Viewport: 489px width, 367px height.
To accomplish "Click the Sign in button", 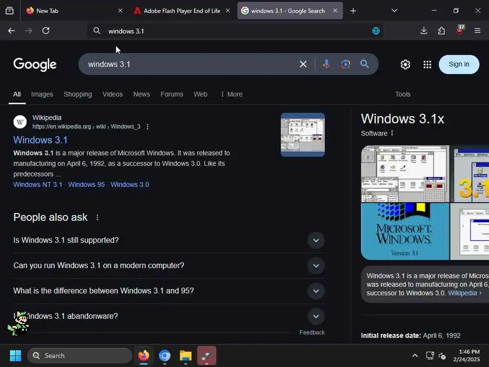I will point(459,65).
